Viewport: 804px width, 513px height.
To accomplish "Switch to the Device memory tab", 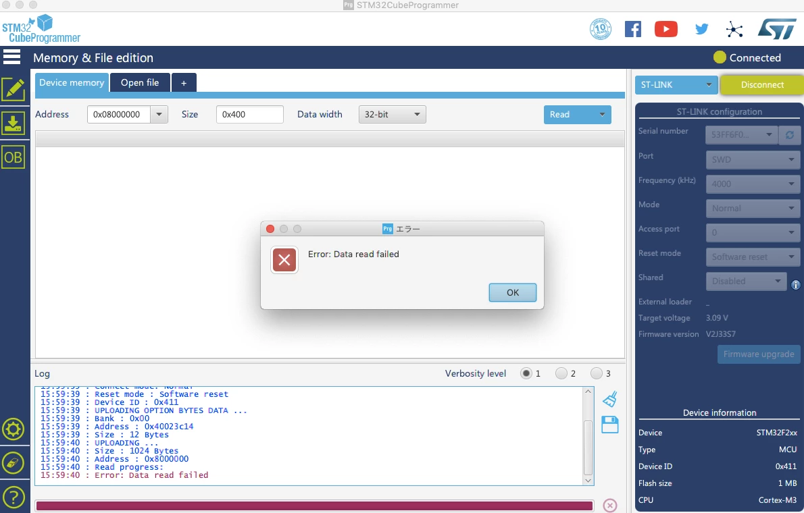I will point(72,82).
